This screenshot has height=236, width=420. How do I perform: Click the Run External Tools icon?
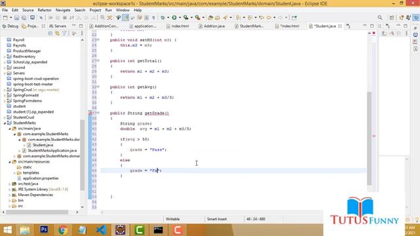(198, 18)
